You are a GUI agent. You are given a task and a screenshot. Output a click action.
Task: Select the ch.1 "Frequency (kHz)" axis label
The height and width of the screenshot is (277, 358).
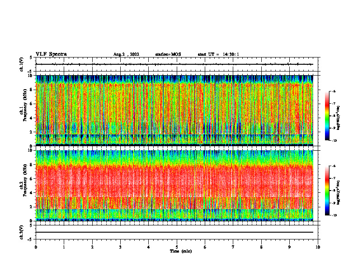pos(25,105)
